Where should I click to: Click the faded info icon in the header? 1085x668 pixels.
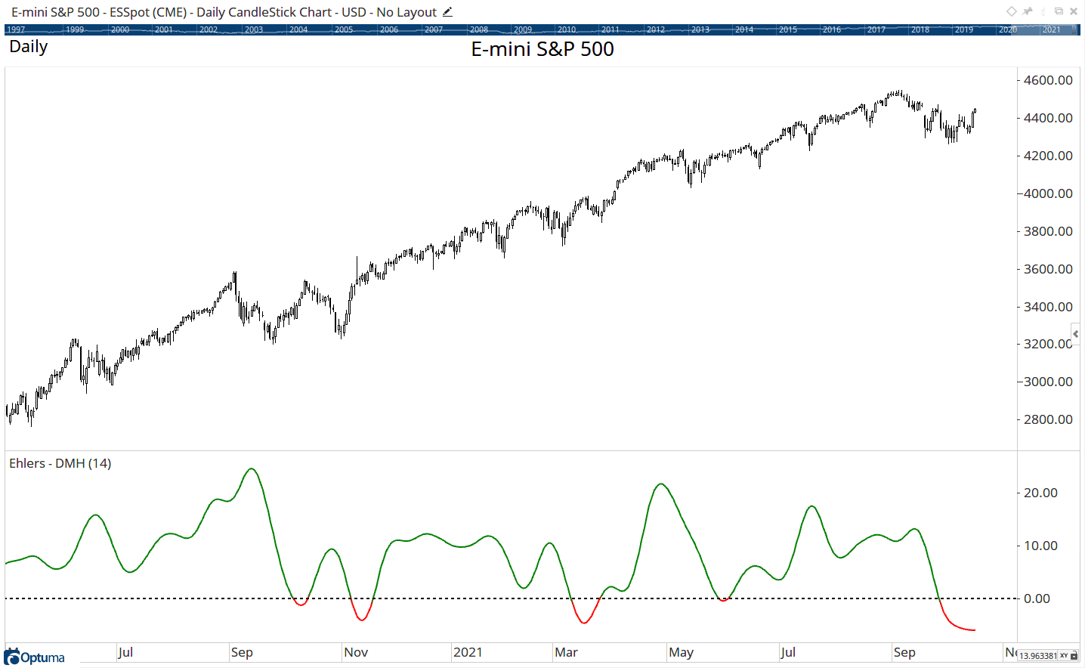[1043, 11]
